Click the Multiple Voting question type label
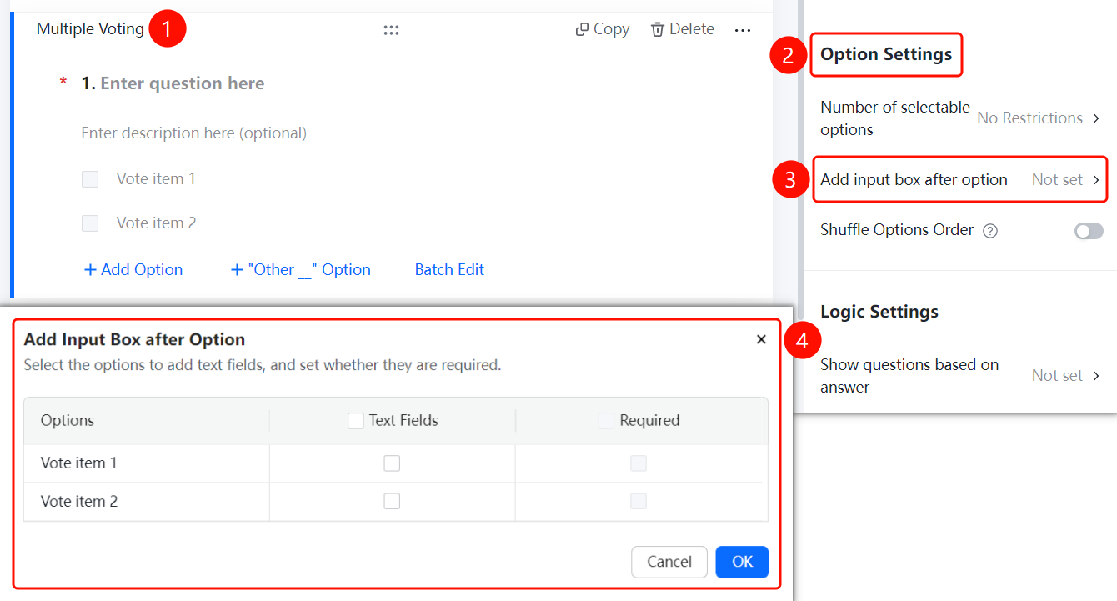This screenshot has height=601, width=1117. click(x=90, y=29)
